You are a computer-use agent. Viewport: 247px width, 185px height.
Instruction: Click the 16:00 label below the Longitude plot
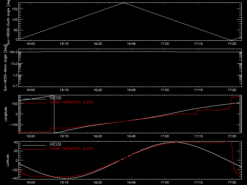click(31, 136)
